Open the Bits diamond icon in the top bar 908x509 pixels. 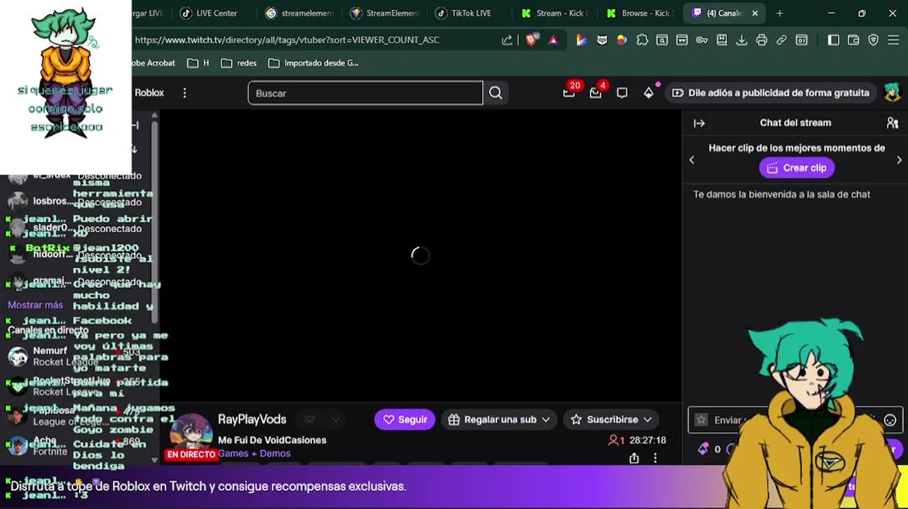(x=648, y=93)
